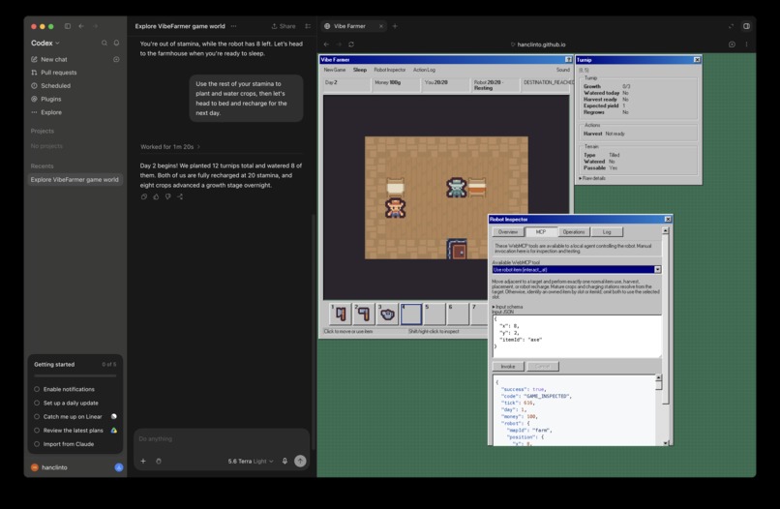
Task: Select the hoe in inventory slot 2
Action: [364, 314]
